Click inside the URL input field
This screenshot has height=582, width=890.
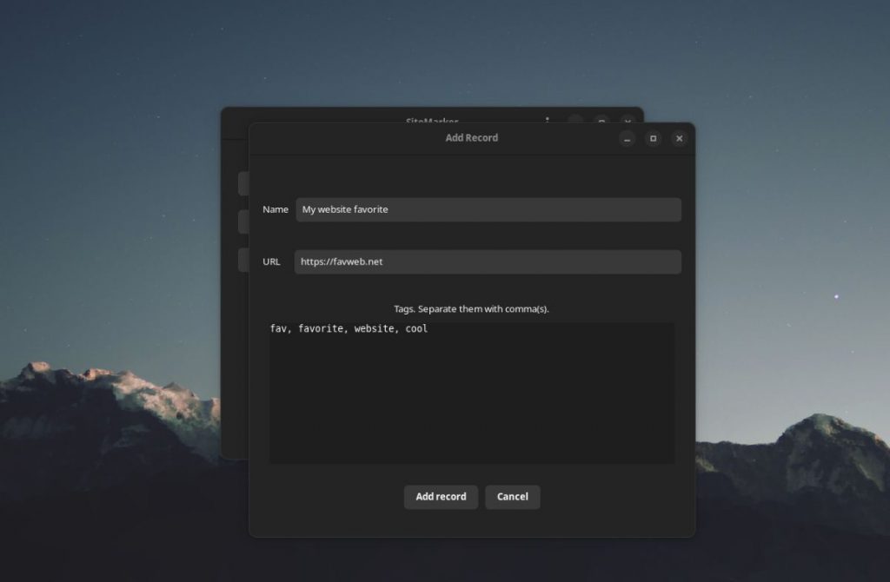coord(487,261)
